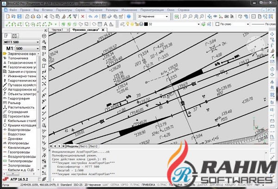Open the blue Help question icon

129,17
